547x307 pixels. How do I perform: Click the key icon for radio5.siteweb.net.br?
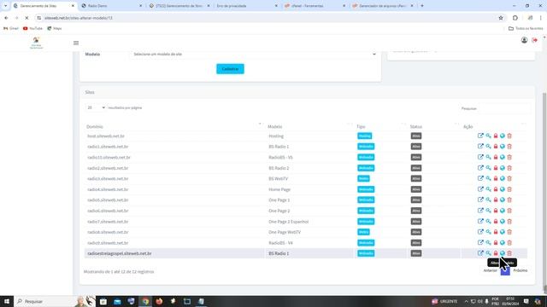coord(488,200)
